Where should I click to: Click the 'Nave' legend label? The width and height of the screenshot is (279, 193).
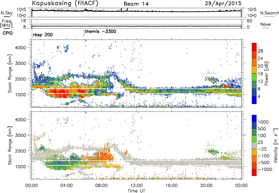(x=265, y=24)
